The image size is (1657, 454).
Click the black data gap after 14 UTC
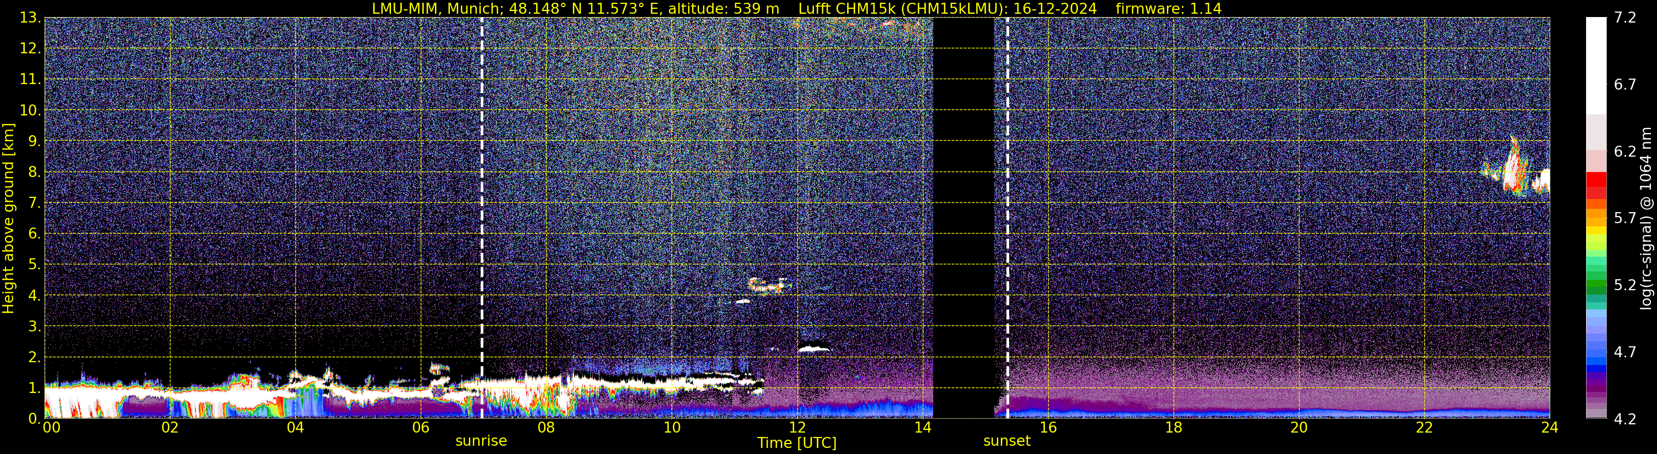963,217
